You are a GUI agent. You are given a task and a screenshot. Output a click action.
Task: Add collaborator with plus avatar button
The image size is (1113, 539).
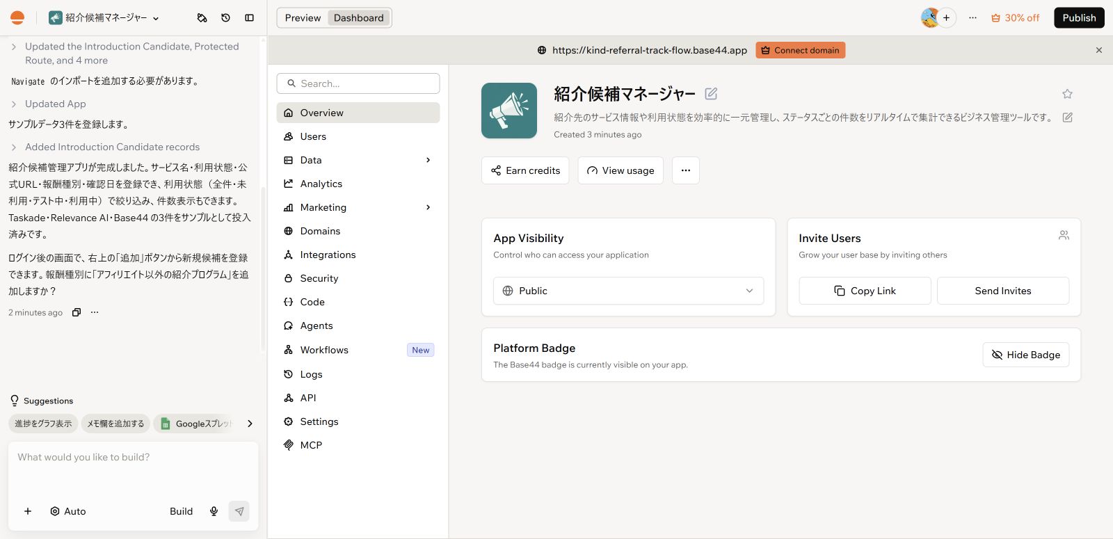click(946, 18)
